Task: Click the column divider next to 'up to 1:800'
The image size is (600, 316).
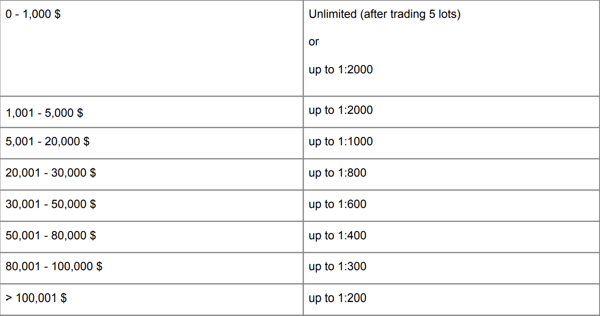Action: (x=303, y=173)
